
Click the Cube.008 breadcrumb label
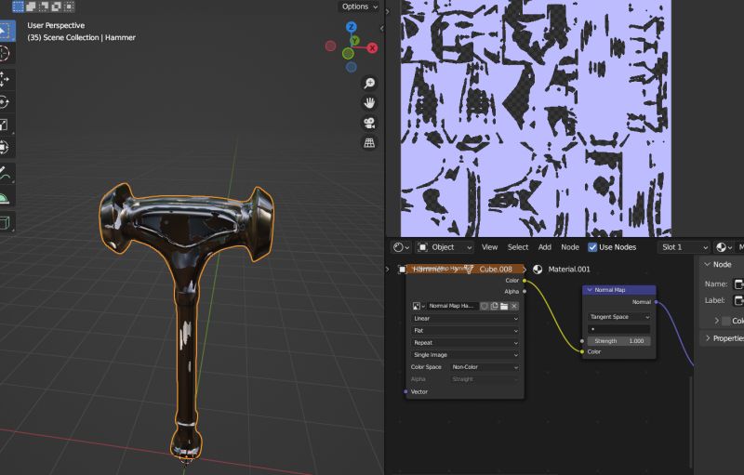(496, 270)
